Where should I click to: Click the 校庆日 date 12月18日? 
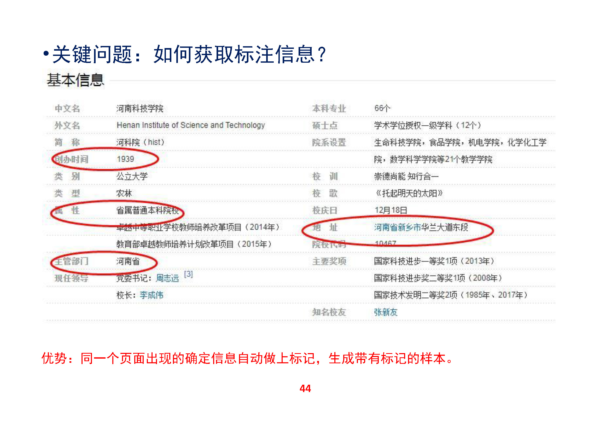coord(391,211)
